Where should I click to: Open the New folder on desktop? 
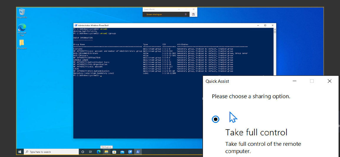tap(22, 44)
